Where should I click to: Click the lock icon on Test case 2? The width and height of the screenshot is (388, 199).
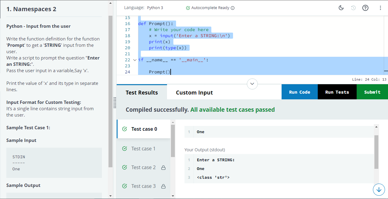tap(163, 168)
